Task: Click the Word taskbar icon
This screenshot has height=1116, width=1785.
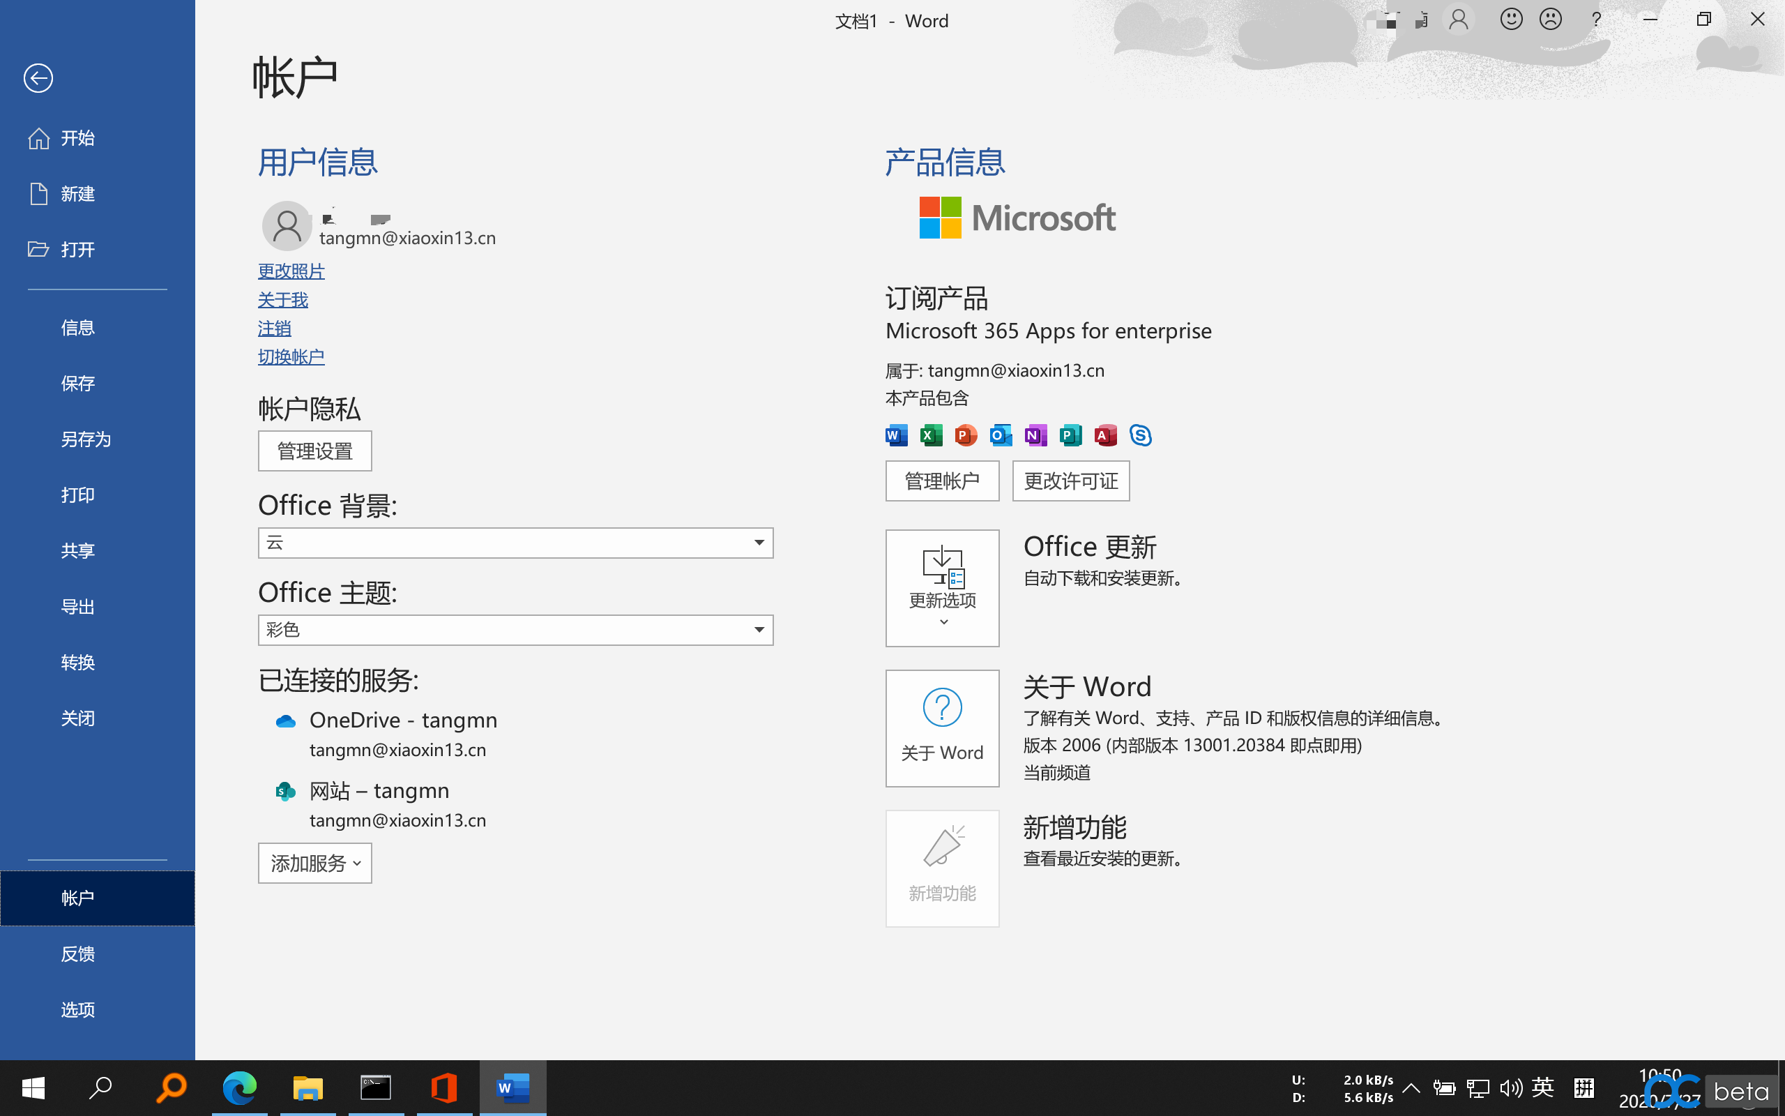Action: [x=512, y=1088]
